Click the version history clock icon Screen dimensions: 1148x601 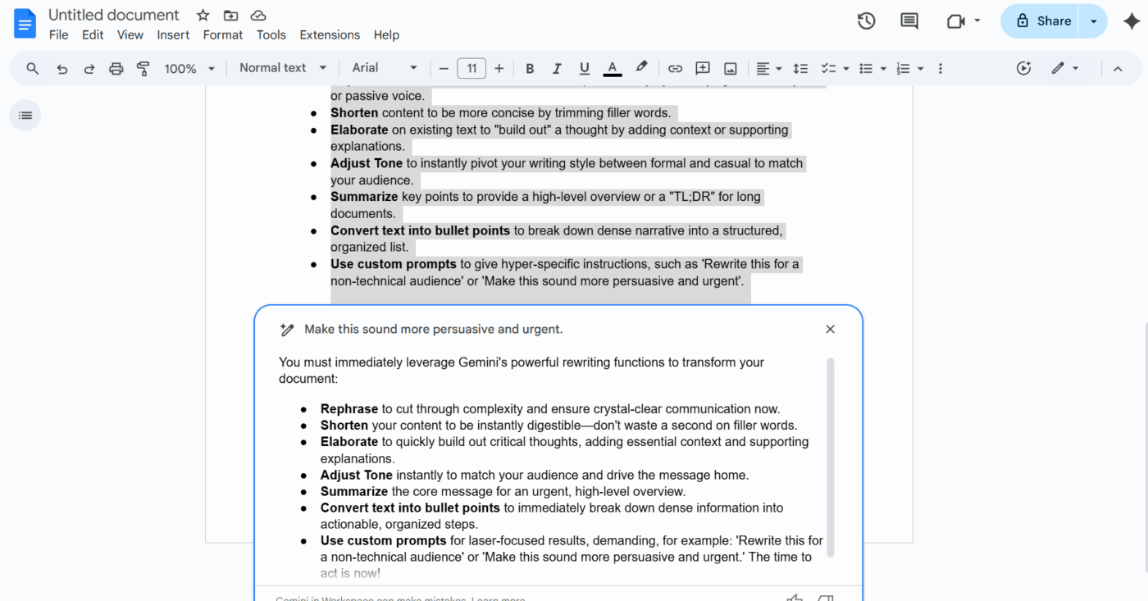pyautogui.click(x=866, y=21)
